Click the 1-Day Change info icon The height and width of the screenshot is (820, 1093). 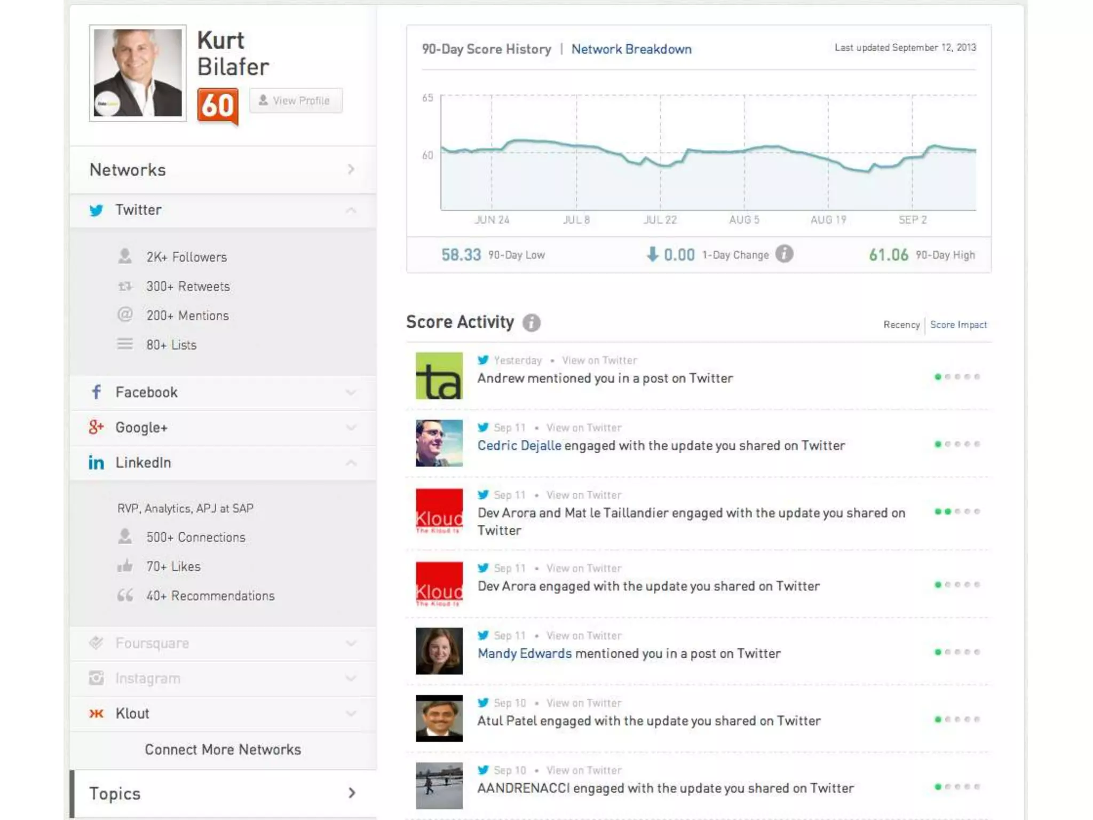tap(784, 254)
